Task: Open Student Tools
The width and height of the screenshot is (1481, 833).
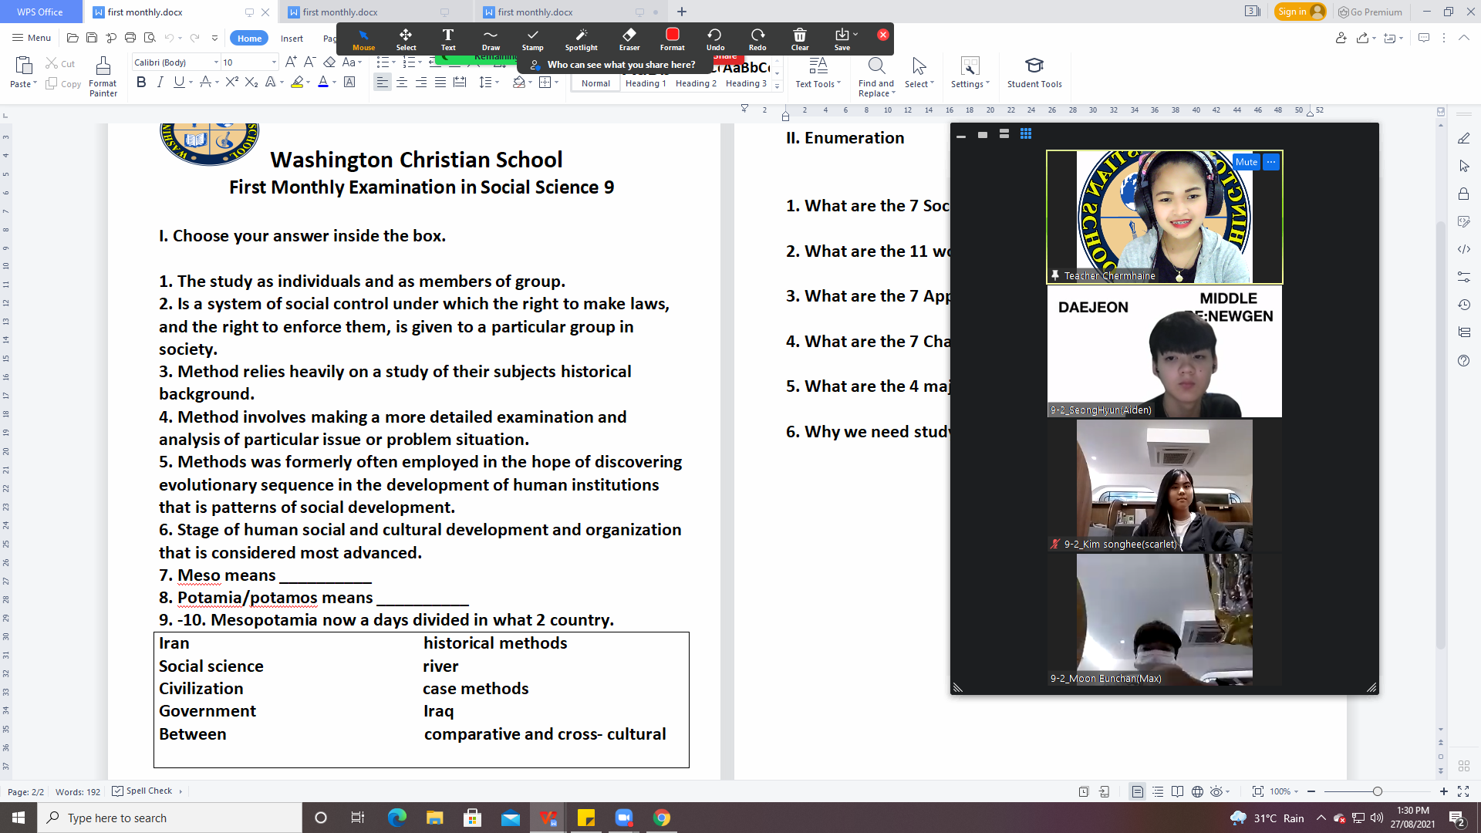Action: pyautogui.click(x=1034, y=73)
